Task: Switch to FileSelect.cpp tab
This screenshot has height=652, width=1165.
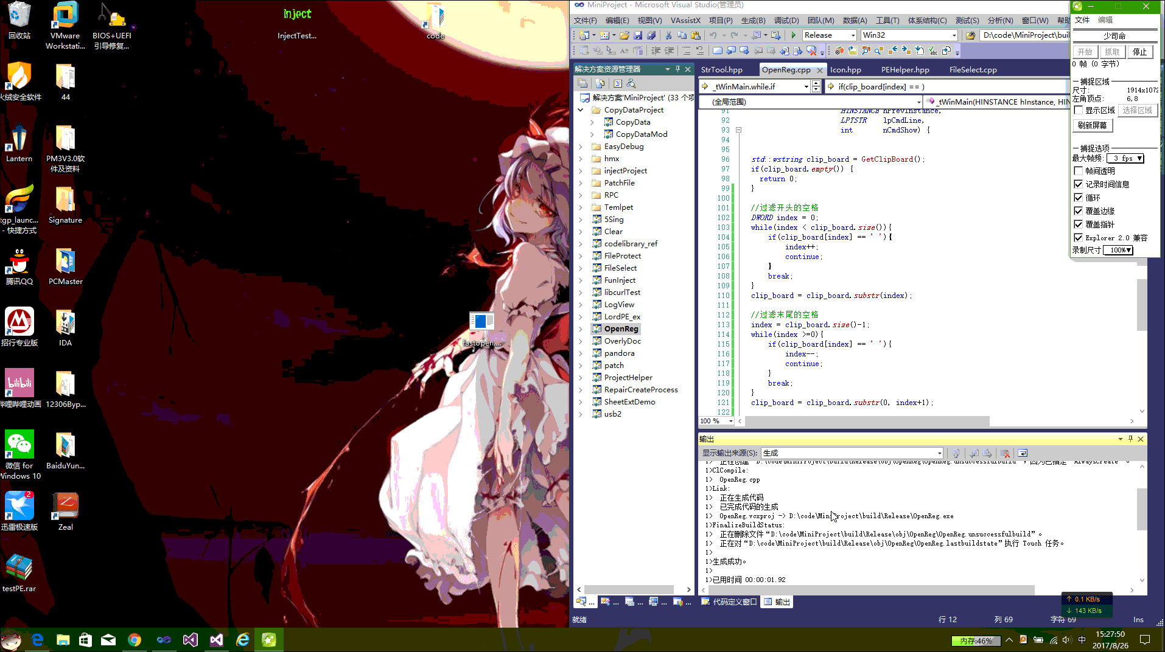Action: point(973,70)
